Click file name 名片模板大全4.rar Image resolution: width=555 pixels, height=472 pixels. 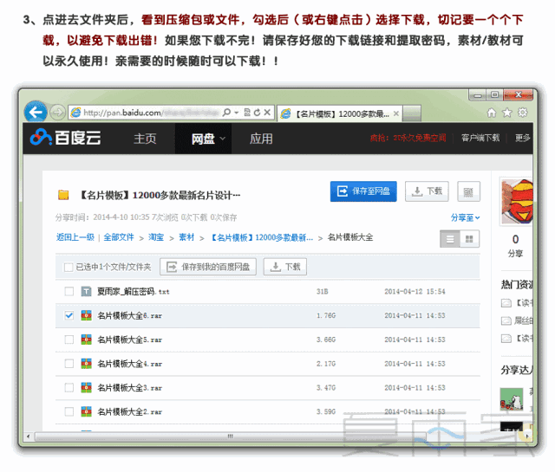click(129, 364)
